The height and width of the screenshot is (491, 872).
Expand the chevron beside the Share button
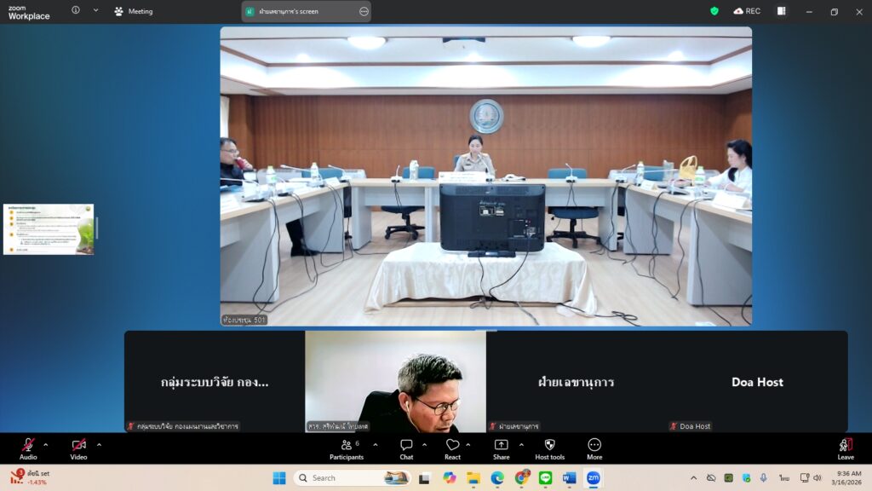click(521, 444)
